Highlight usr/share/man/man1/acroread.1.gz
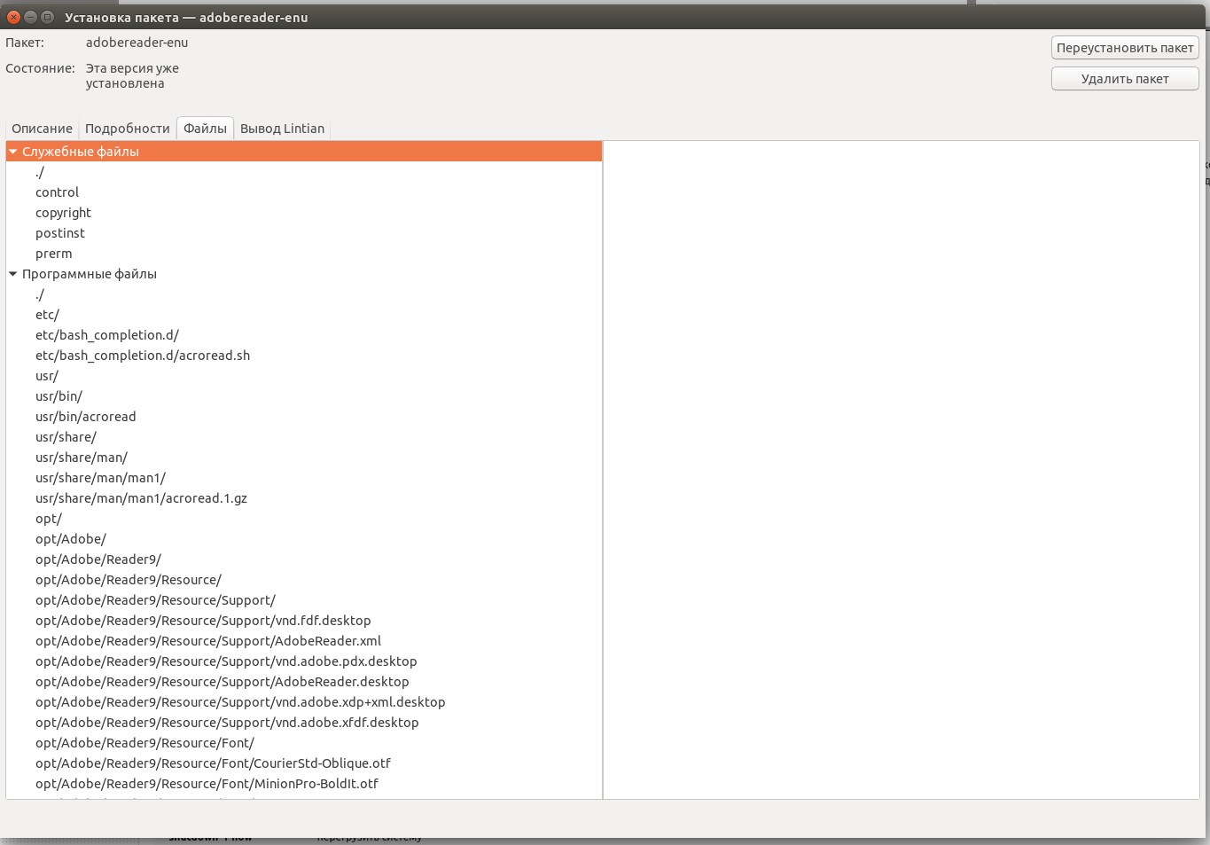 (x=304, y=498)
